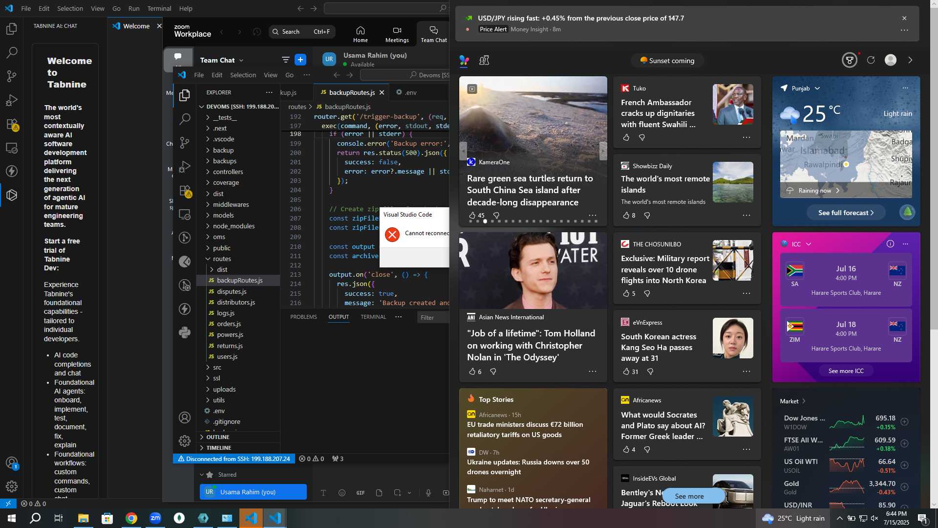Open Tabnine icon in outer activity bar
Screen dimensions: 938x528
pyautogui.click(x=12, y=195)
